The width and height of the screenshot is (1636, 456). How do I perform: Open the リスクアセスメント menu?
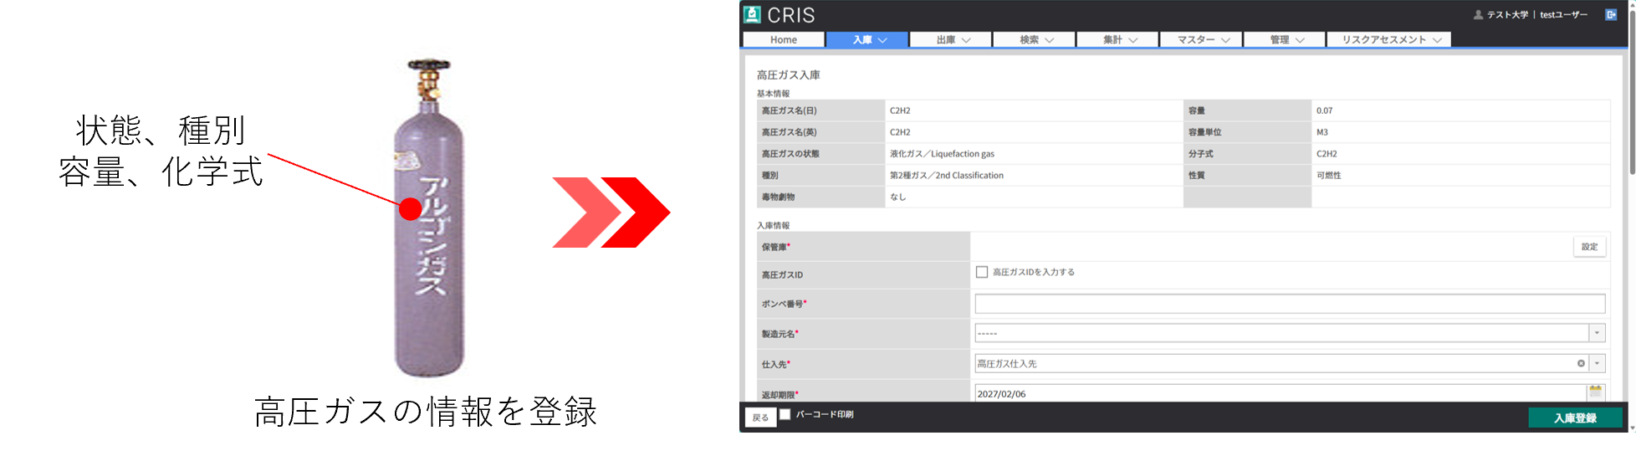click(1389, 39)
